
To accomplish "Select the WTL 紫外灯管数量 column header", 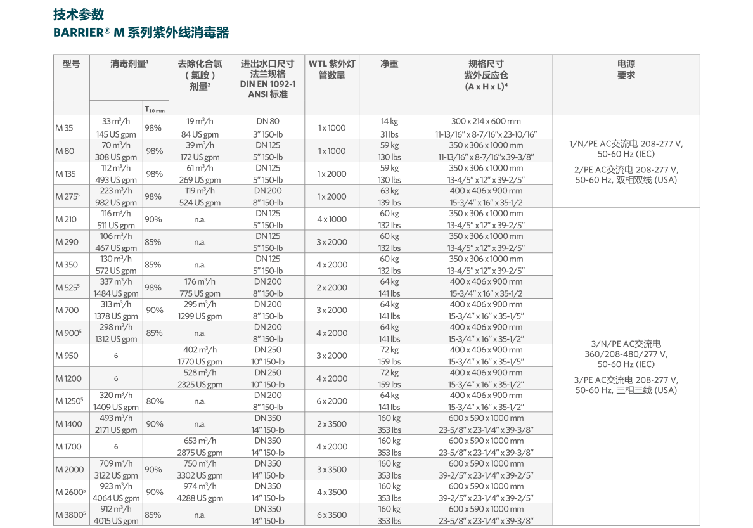I will pos(331,69).
